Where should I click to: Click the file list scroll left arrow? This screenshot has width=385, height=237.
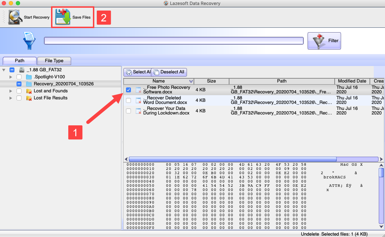tap(126, 159)
